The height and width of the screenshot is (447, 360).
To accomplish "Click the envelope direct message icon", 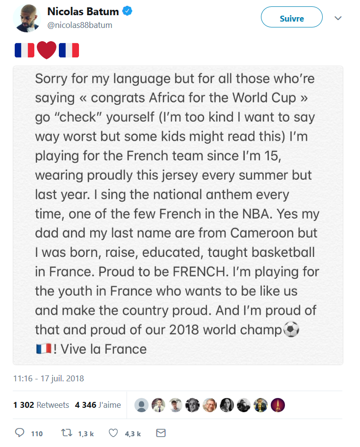I will click(x=160, y=433).
